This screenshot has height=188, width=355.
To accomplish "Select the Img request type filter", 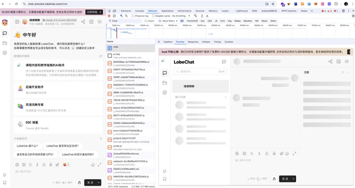I will (230, 21).
